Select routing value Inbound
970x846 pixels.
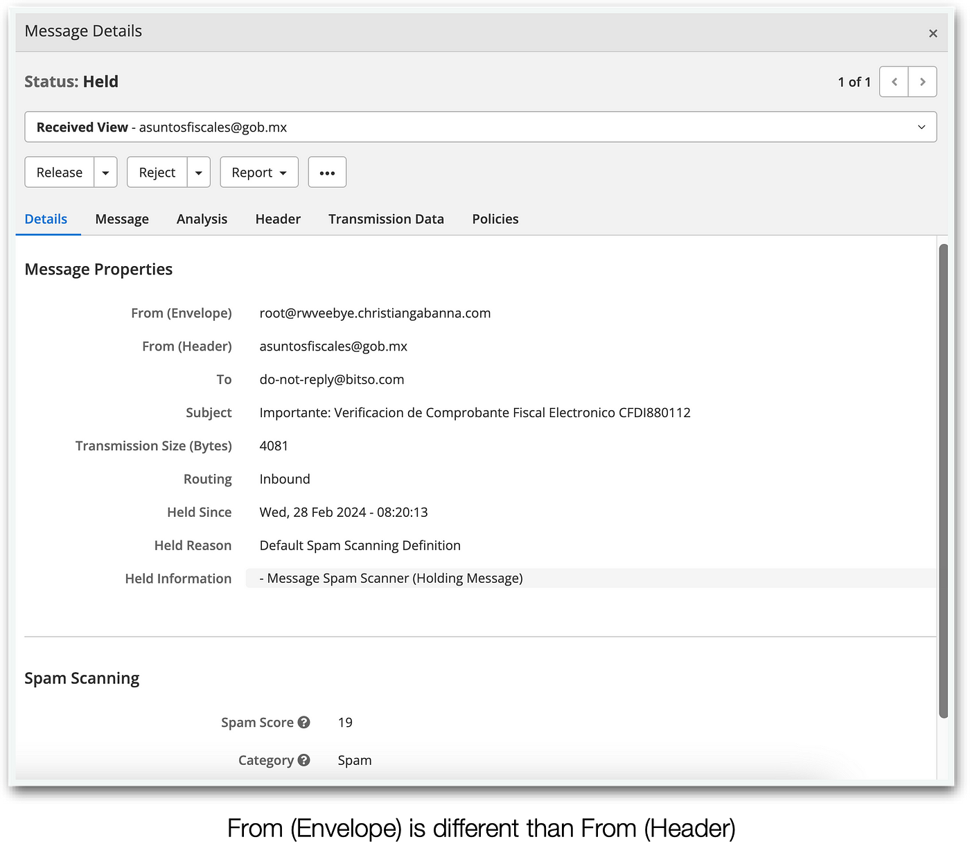(285, 479)
